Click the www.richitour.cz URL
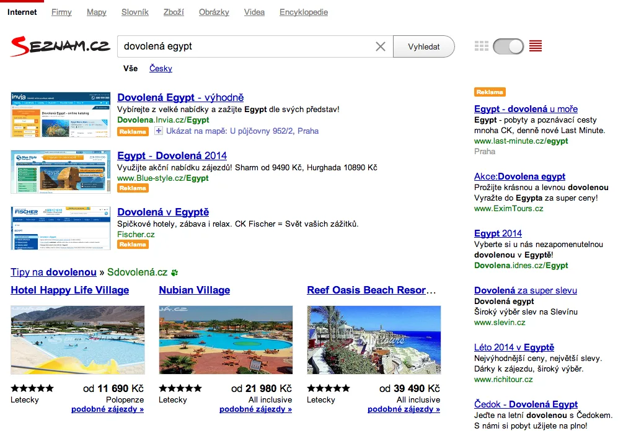This screenshot has width=618, height=431. click(x=503, y=380)
